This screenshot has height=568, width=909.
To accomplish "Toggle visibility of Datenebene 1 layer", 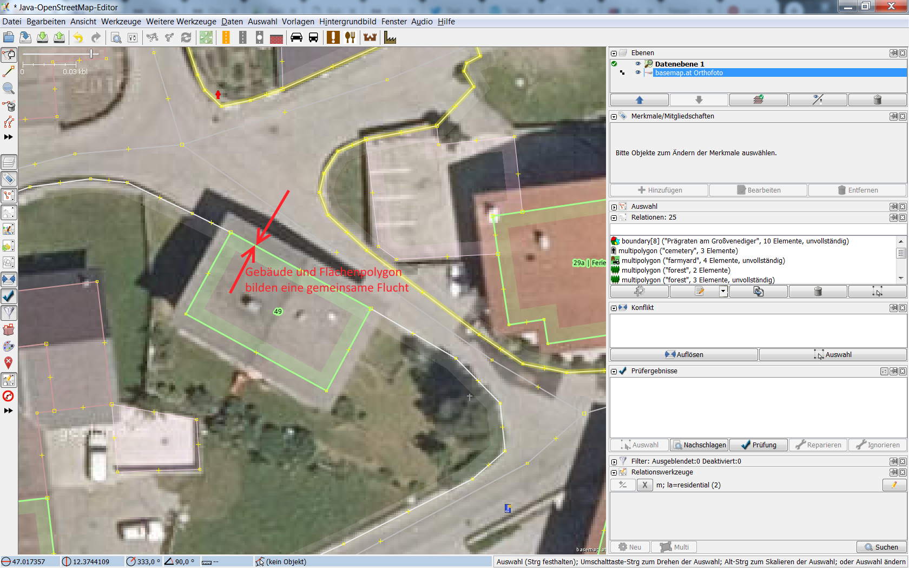I will pyautogui.click(x=637, y=64).
